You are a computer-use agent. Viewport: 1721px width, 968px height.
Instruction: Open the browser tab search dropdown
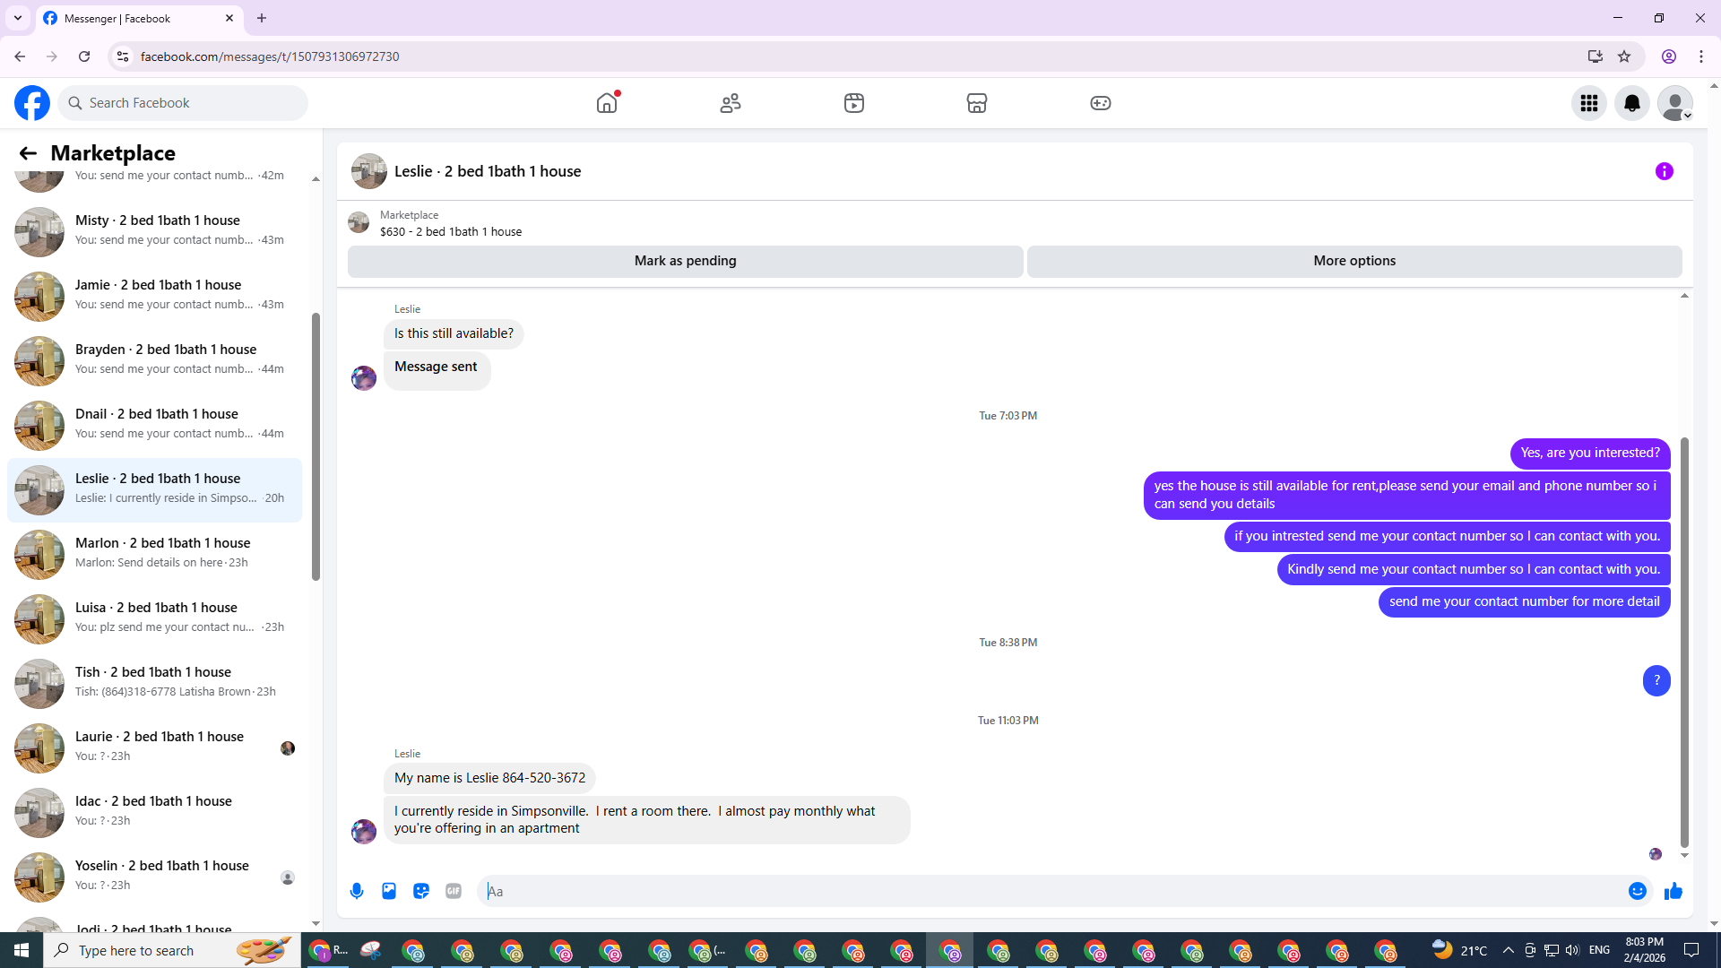[x=18, y=18]
